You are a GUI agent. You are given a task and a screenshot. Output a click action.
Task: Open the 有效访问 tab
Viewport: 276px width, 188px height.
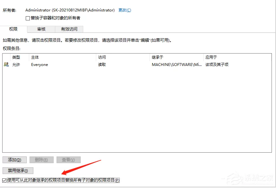pyautogui.click(x=69, y=29)
